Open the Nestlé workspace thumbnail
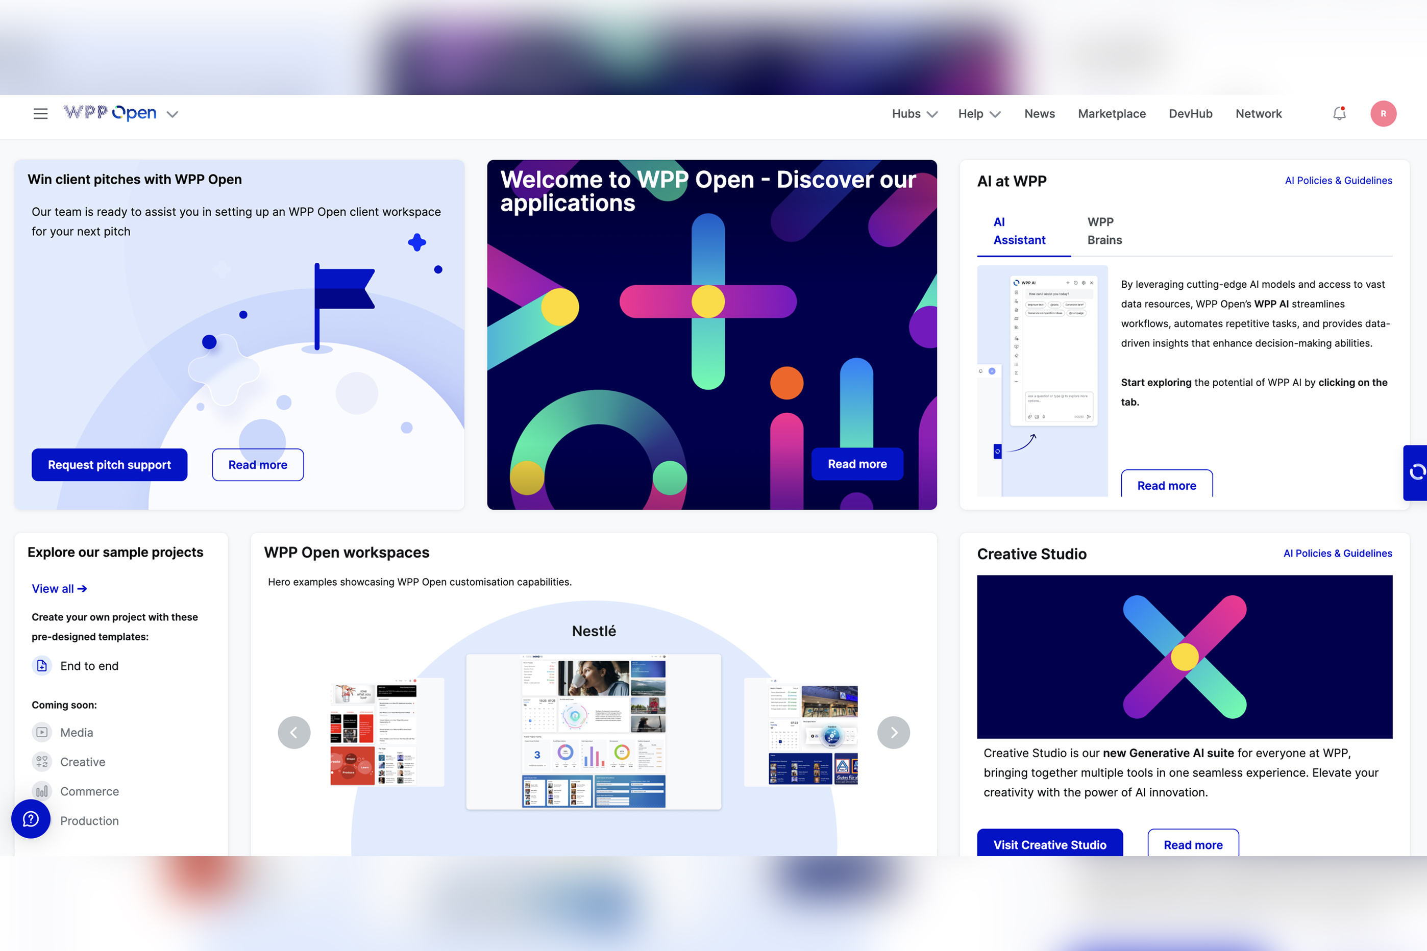 click(594, 732)
